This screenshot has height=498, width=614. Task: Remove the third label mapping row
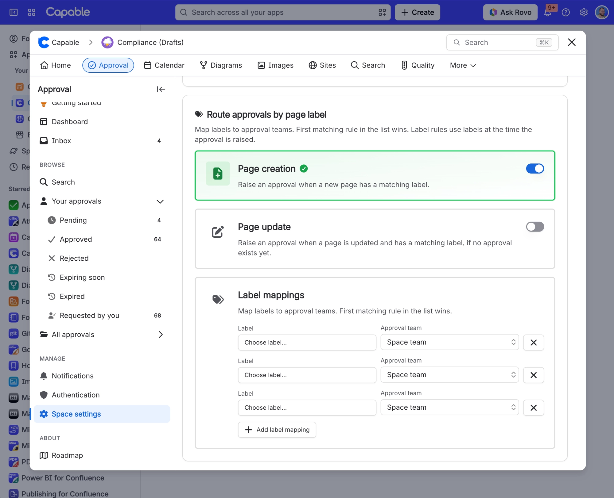[x=534, y=407]
